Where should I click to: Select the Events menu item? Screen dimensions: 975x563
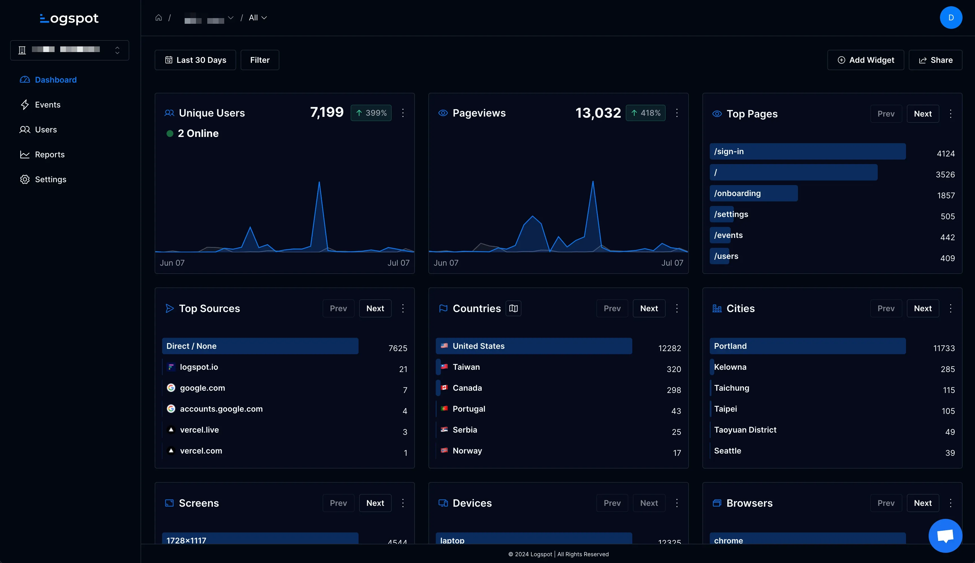pos(48,105)
